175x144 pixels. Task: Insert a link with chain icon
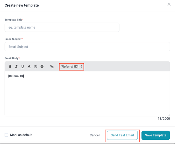(52, 67)
